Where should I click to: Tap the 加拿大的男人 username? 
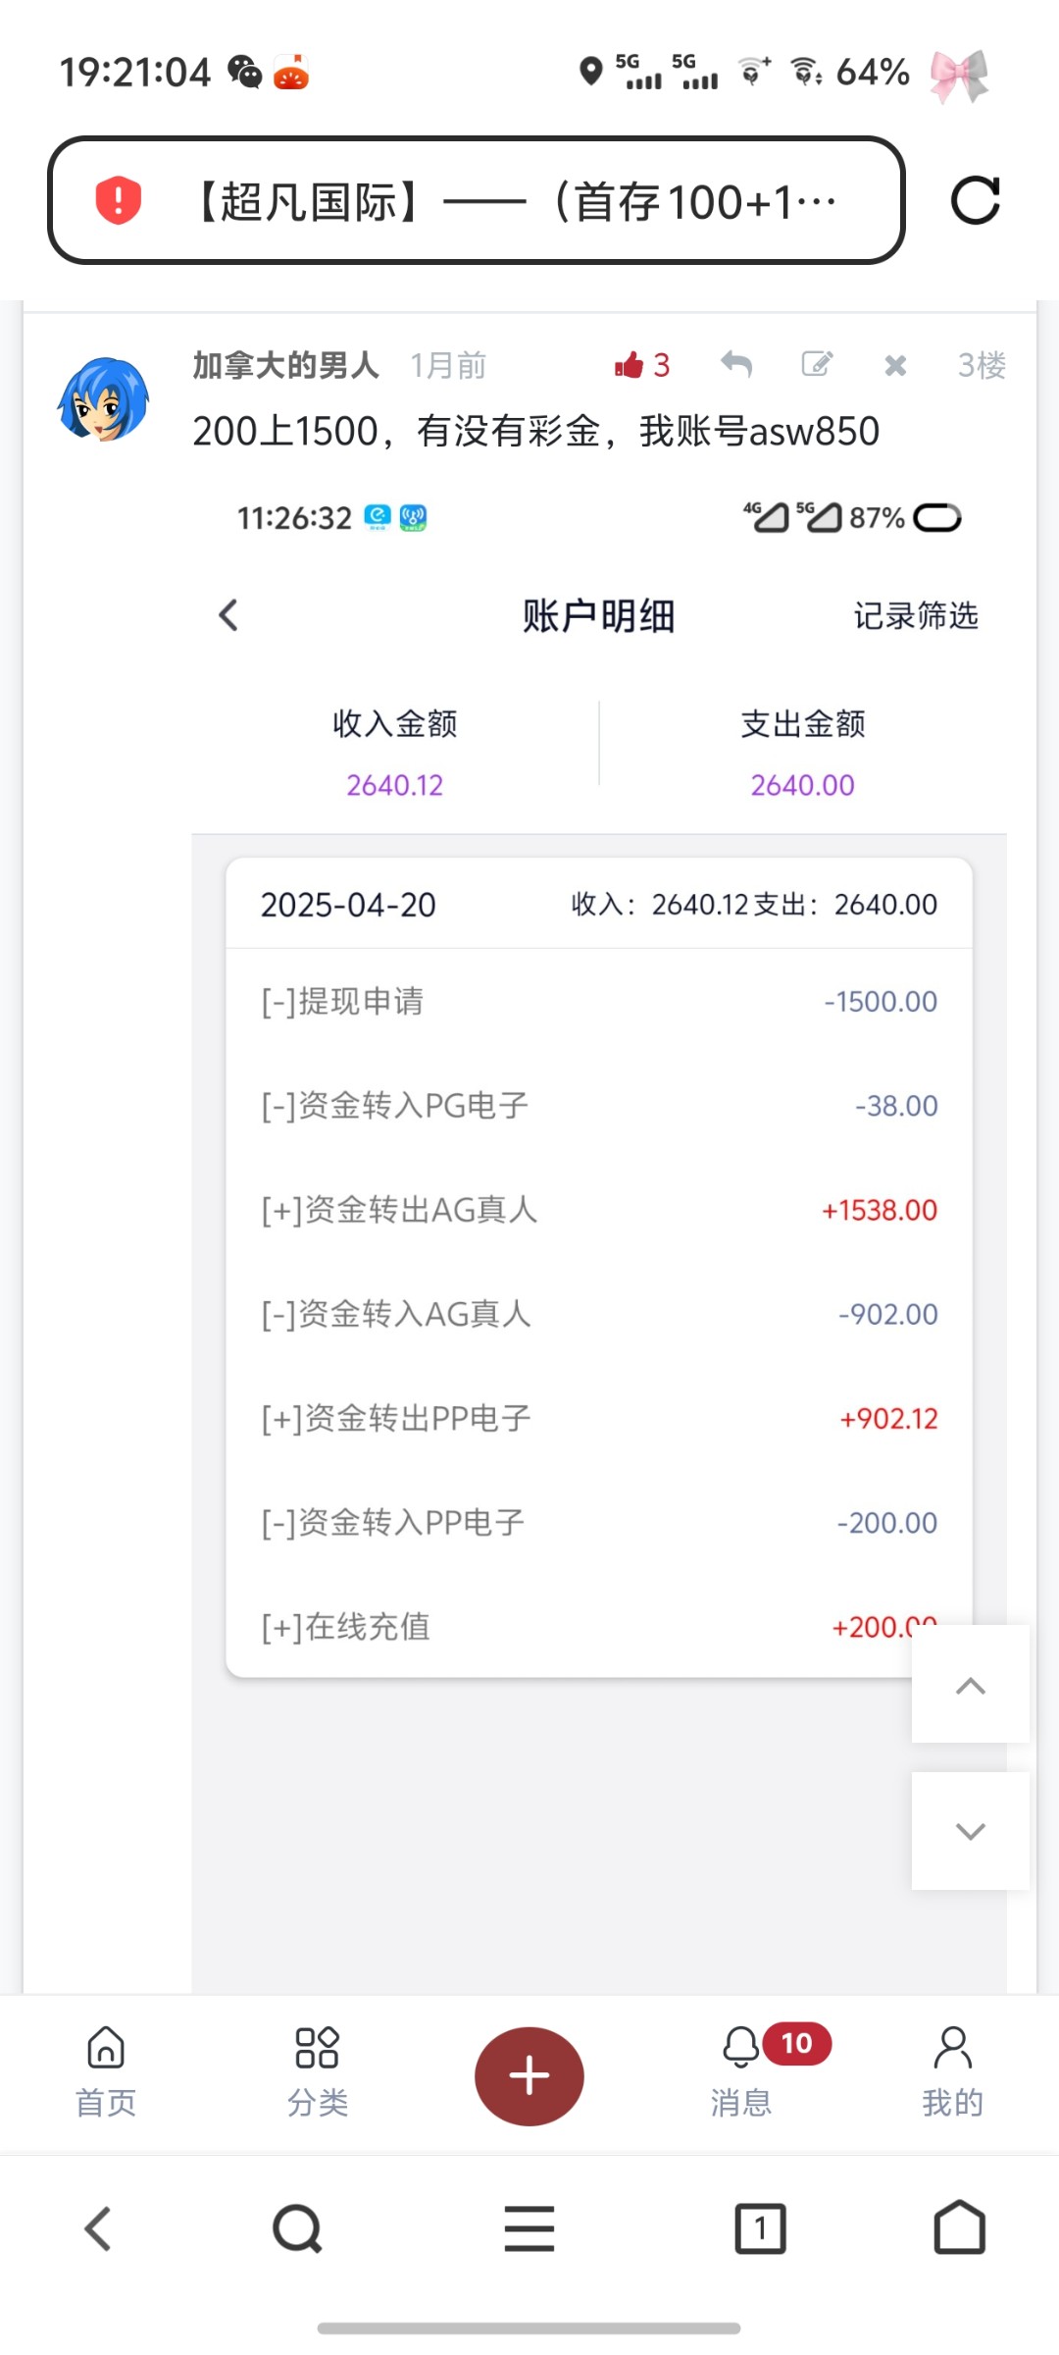click(x=285, y=365)
